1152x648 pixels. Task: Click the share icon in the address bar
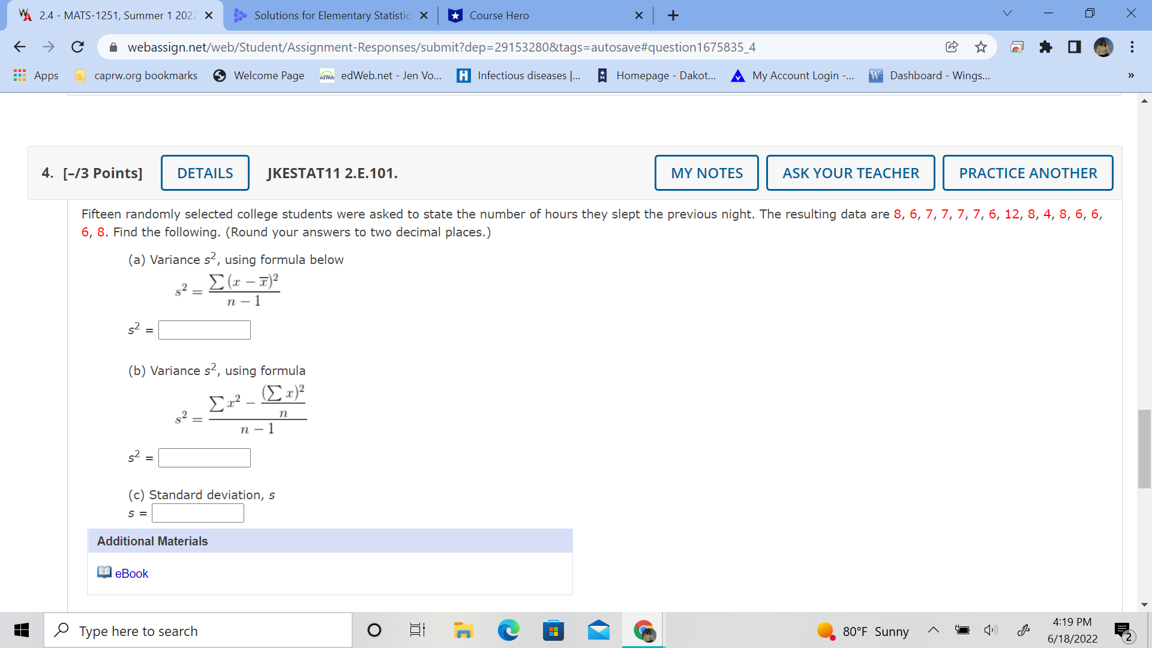(x=952, y=47)
